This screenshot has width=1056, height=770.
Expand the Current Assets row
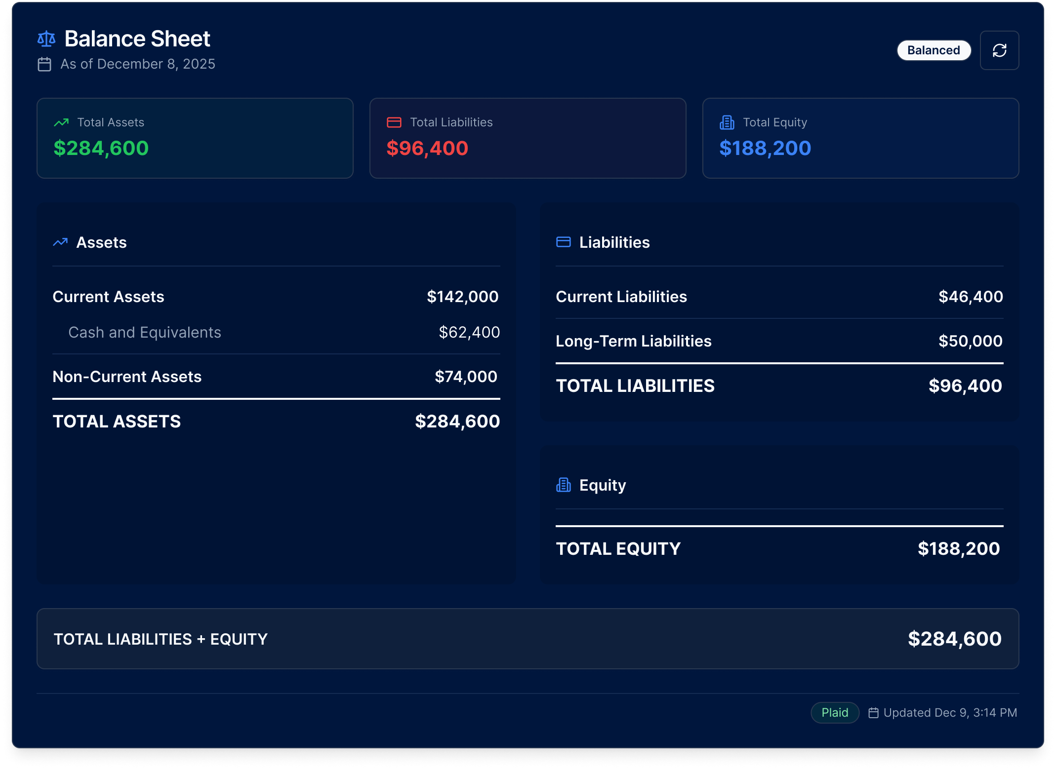[276, 297]
